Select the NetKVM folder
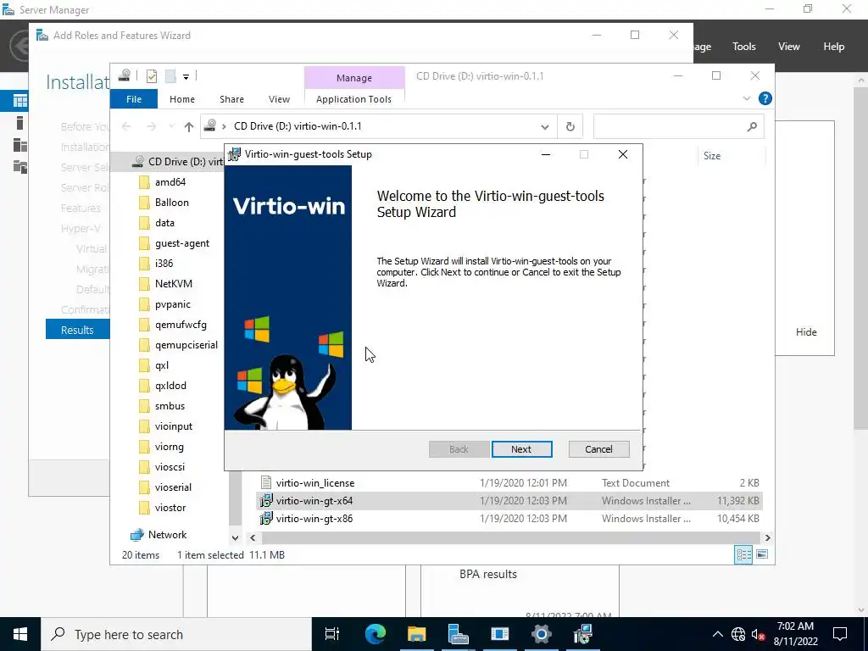868x651 pixels. pos(173,284)
